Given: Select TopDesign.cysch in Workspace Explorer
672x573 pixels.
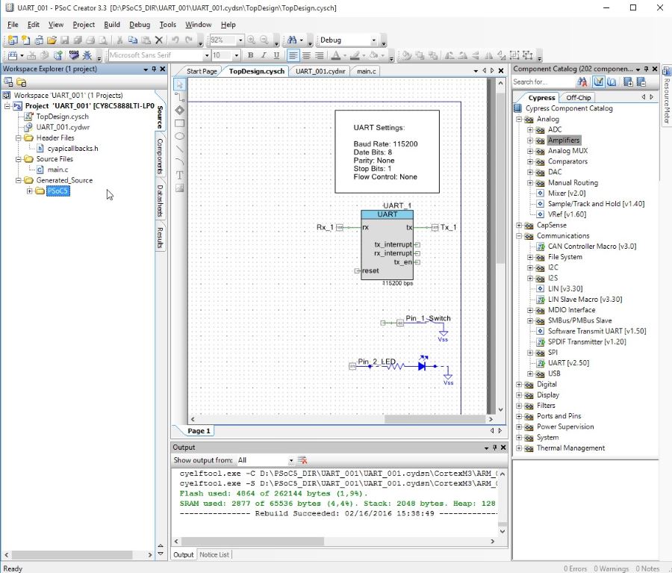Looking at the screenshot, I should [62, 117].
